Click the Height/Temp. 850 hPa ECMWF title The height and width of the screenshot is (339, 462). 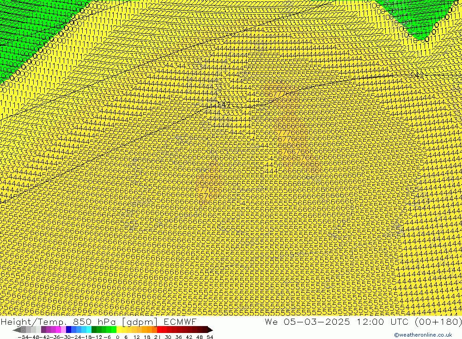98,321
